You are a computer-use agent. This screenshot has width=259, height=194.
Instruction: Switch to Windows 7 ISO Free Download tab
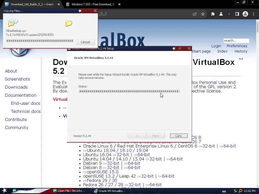click(x=93, y=5)
